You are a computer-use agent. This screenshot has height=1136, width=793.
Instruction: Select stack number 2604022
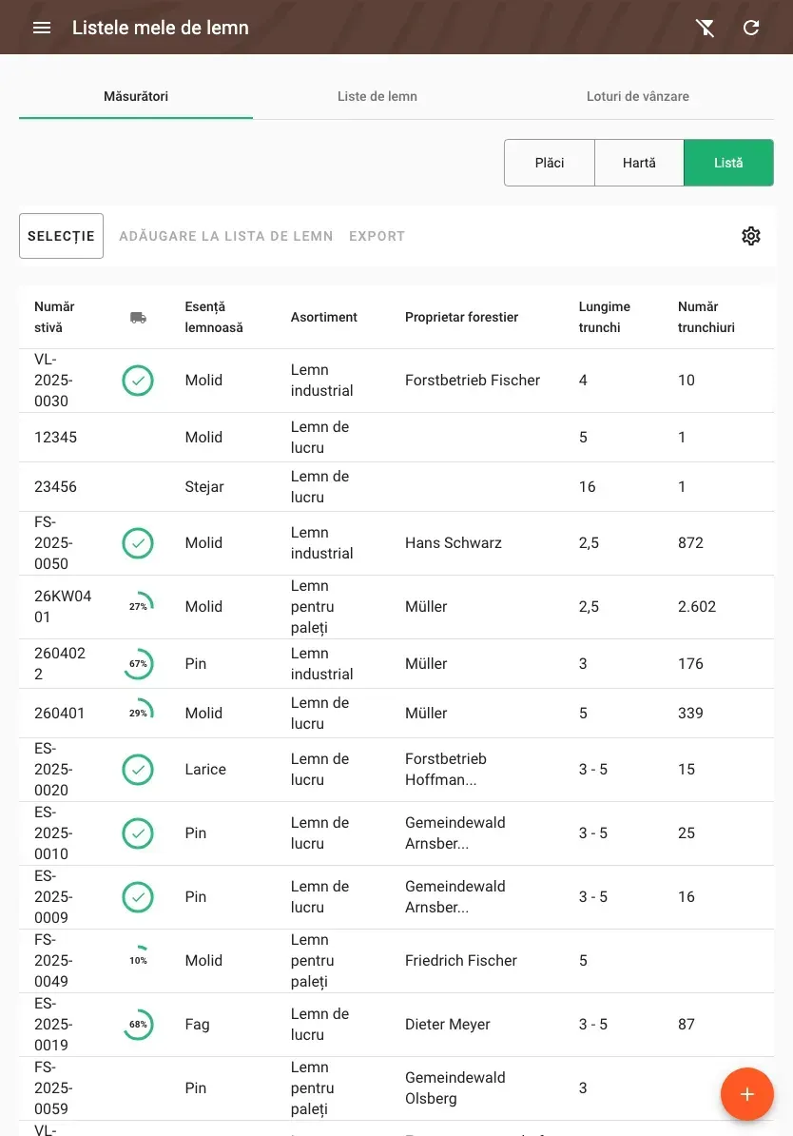tap(59, 664)
